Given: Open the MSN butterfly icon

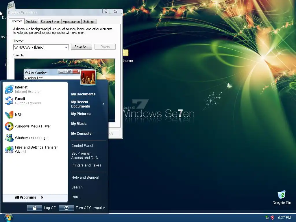Looking at the screenshot, I should (x=9, y=114).
